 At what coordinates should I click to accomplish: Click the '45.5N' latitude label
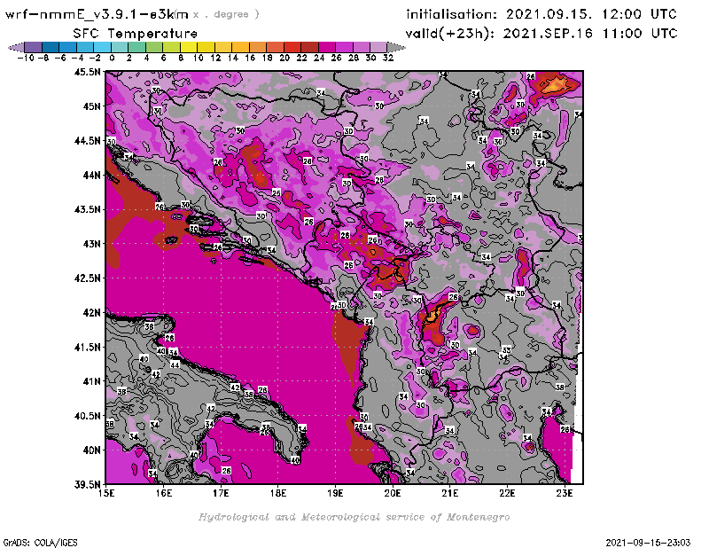pos(87,72)
